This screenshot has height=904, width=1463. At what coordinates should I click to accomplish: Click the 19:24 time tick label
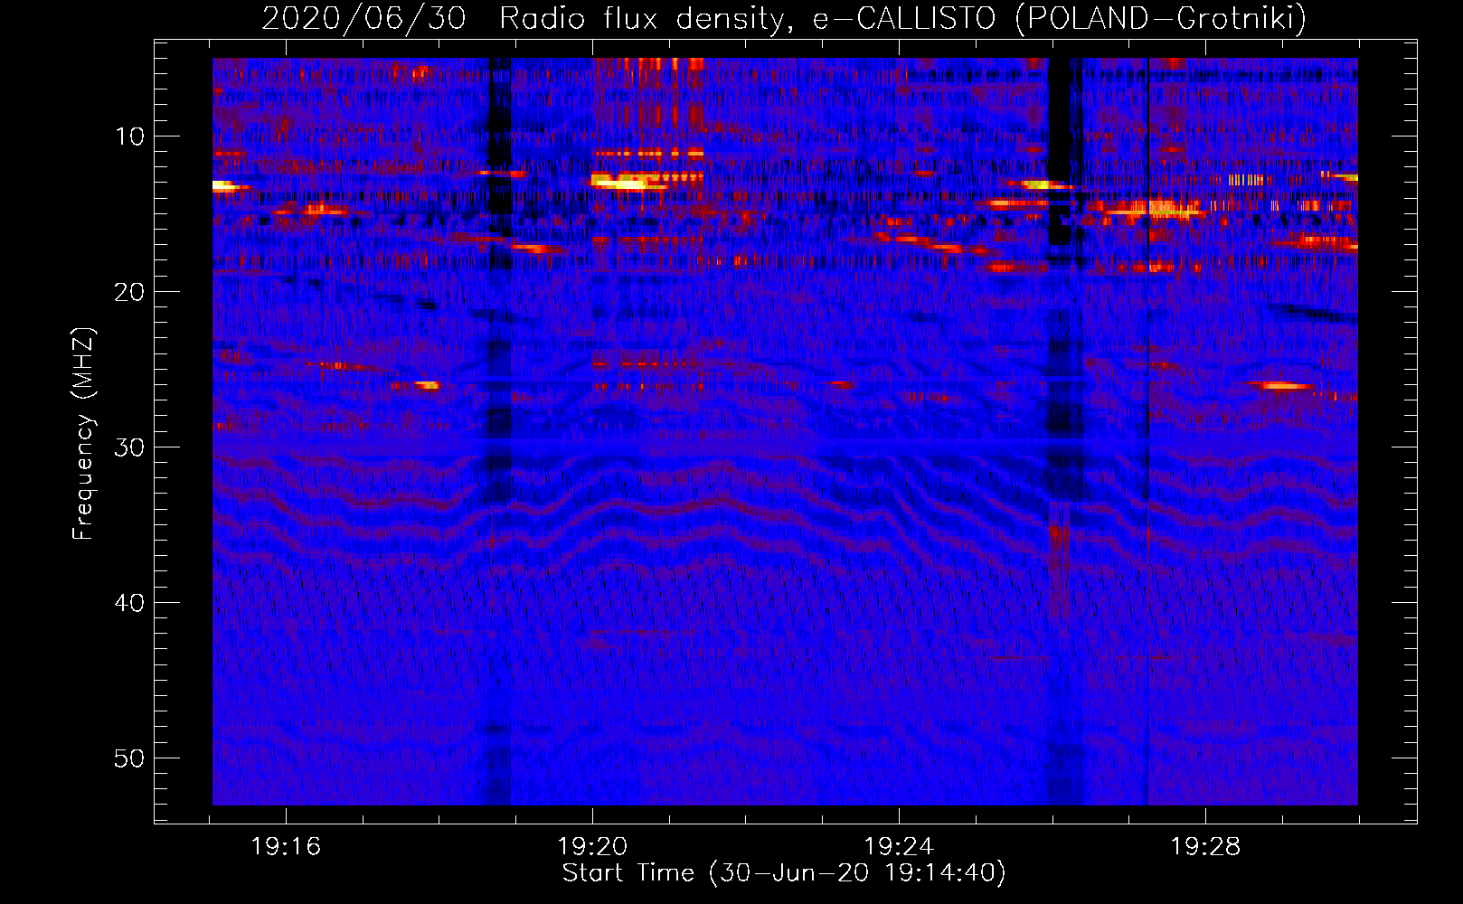[x=899, y=847]
